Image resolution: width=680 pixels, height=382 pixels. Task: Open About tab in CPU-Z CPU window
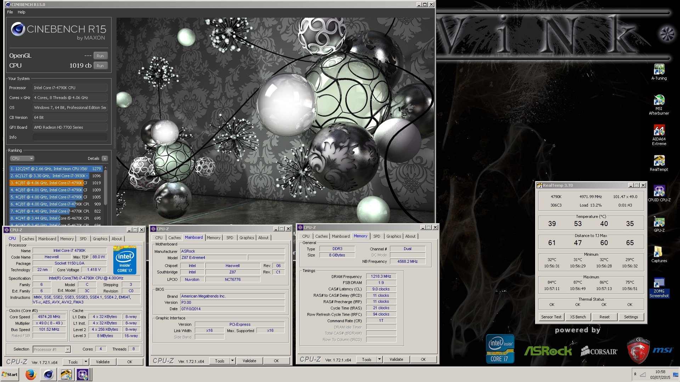[117, 239]
